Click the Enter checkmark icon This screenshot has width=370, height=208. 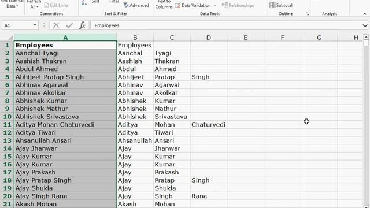[69, 25]
